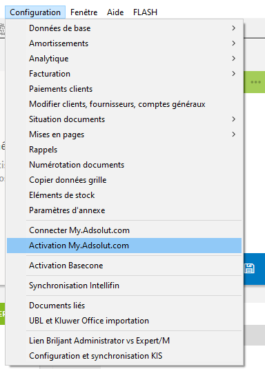Click the save diskette icon on blue bar
This screenshot has height=369, width=265.
click(249, 268)
